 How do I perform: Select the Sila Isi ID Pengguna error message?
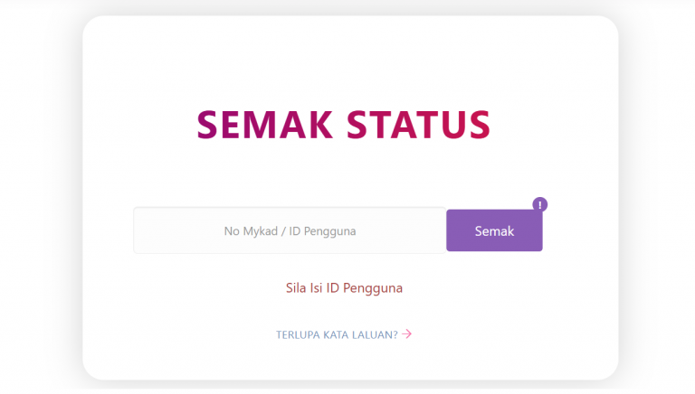click(x=344, y=288)
